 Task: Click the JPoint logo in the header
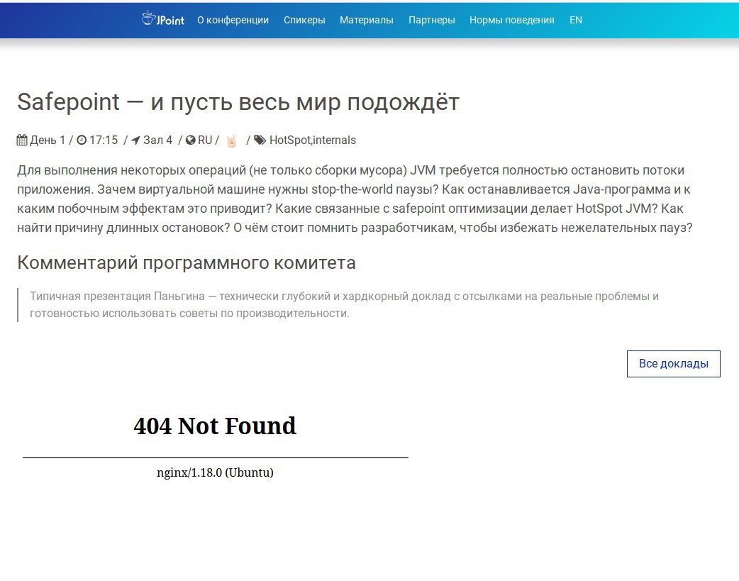(163, 19)
